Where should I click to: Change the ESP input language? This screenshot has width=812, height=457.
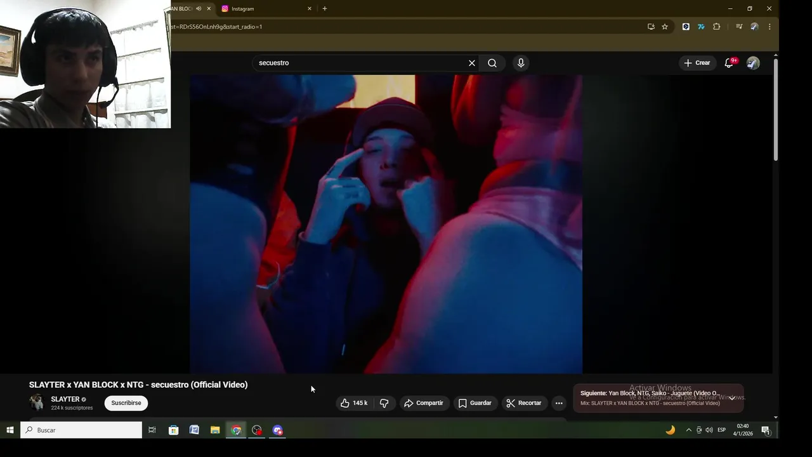coord(721,430)
